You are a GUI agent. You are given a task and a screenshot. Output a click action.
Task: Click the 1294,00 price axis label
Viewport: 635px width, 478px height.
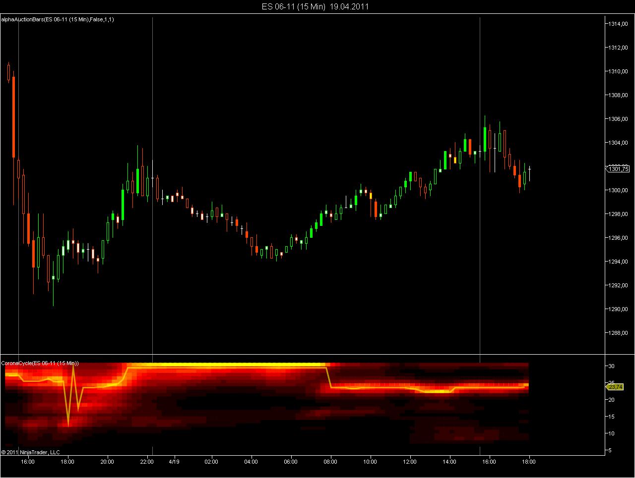point(619,262)
